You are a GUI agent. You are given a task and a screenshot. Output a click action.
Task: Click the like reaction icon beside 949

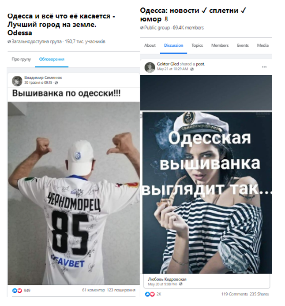coord(15,291)
